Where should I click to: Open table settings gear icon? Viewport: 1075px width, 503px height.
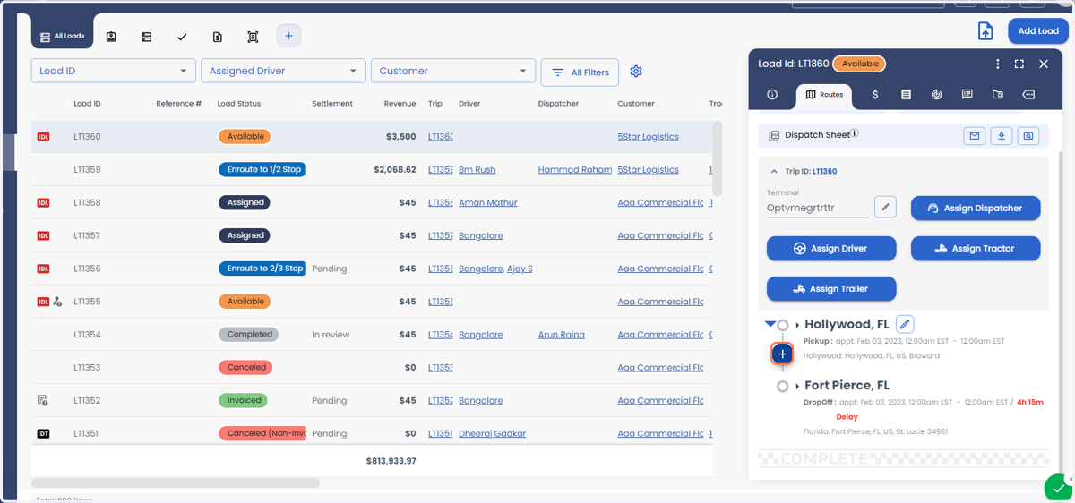636,72
